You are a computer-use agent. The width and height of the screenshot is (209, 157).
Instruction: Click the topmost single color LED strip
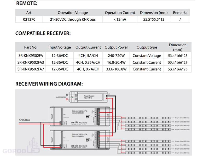pyautogui.click(x=148, y=118)
